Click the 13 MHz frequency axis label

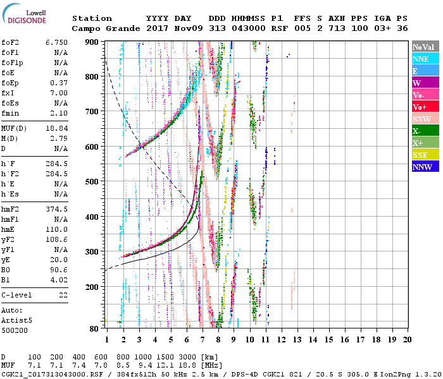click(x=297, y=340)
